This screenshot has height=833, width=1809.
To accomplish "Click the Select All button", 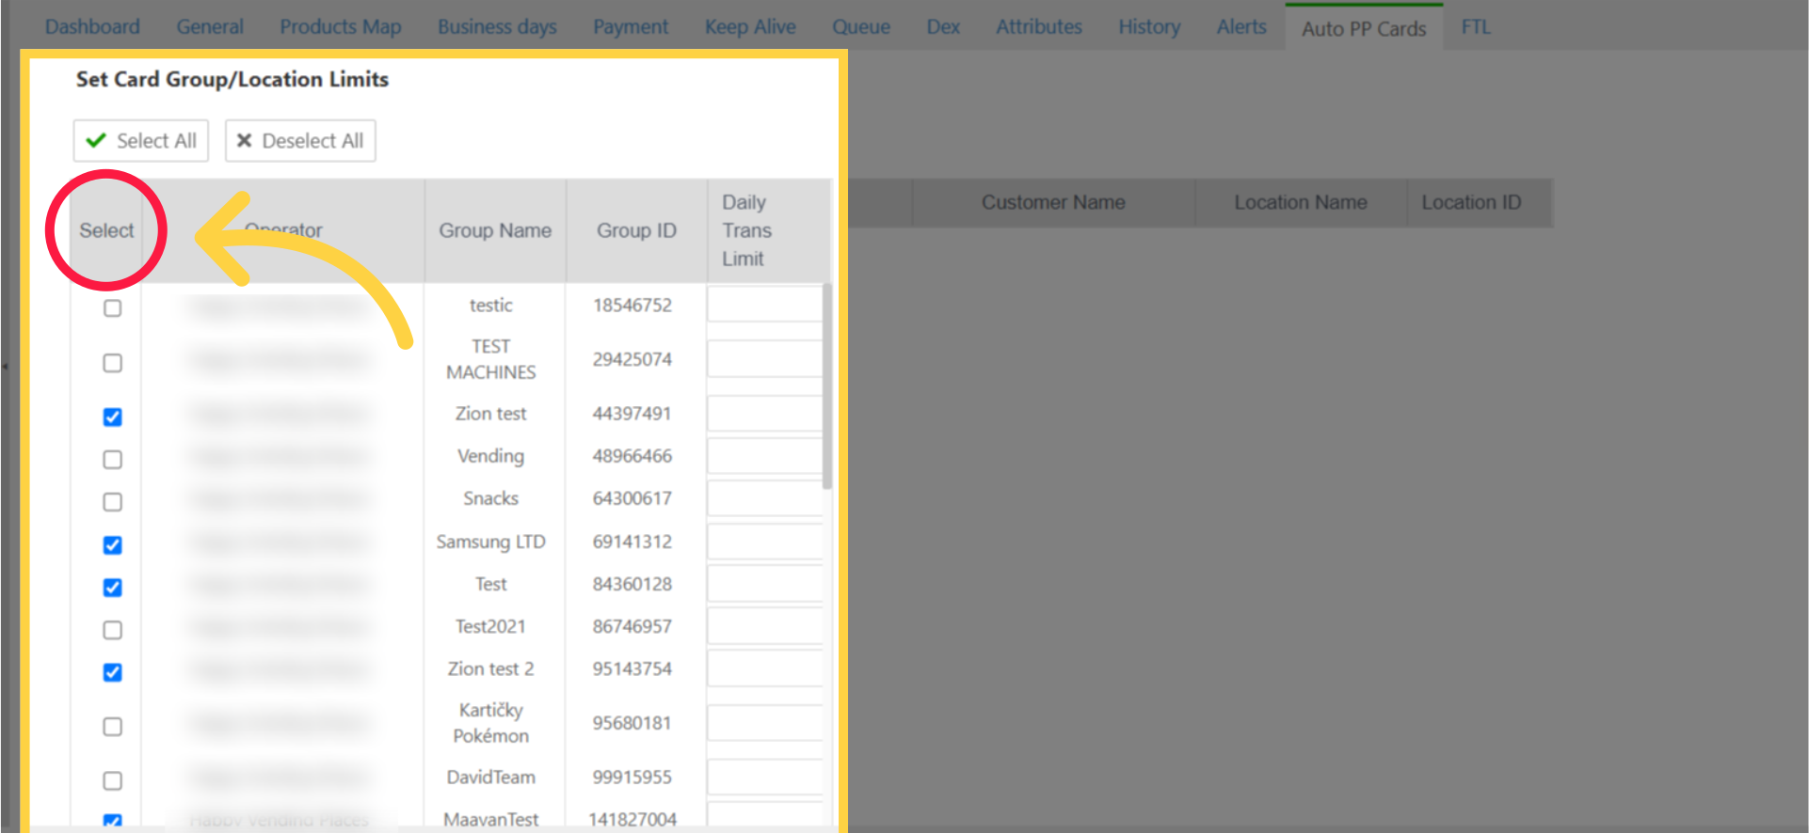I will point(141,141).
